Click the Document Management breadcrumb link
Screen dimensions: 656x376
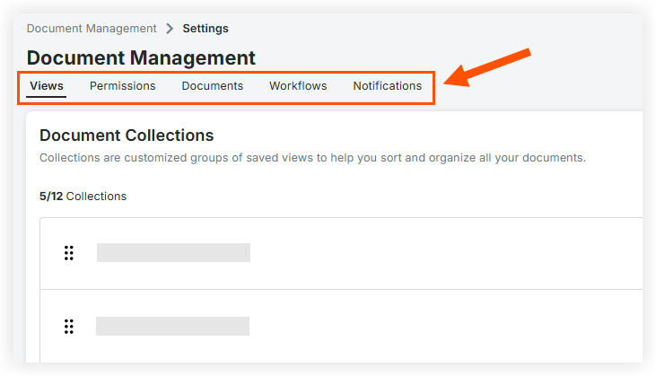(92, 29)
